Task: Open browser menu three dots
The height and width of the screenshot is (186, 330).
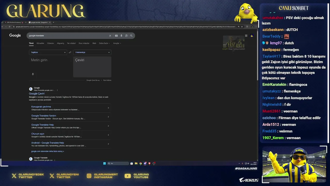Action: (x=256, y=27)
